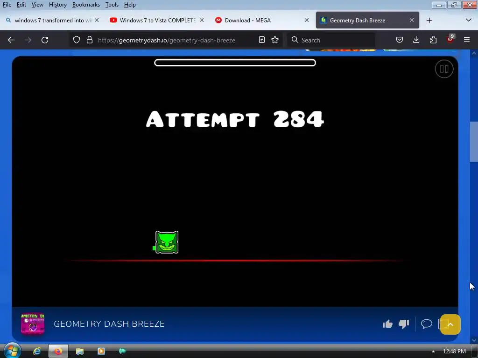Close the Geometry Dash Breeze tab
Screen dimensions: 478x358
pos(412,20)
